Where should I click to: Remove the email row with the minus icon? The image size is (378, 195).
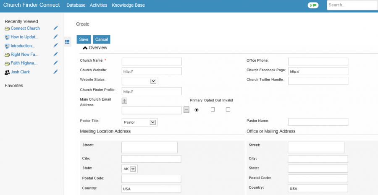(x=186, y=110)
